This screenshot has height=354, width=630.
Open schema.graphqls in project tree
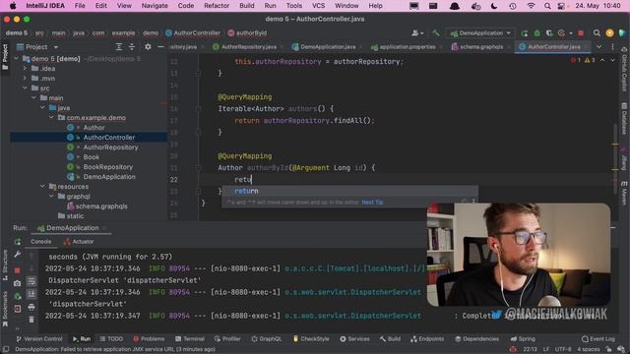click(x=101, y=206)
